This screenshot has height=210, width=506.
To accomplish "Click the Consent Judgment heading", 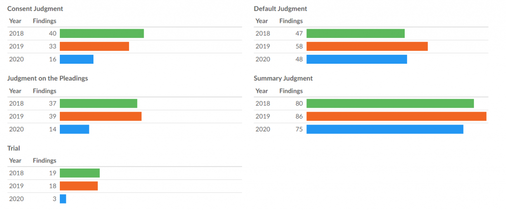I will point(35,9).
